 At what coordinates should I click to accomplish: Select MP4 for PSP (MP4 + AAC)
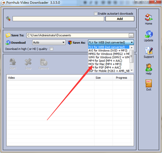point(109,67)
